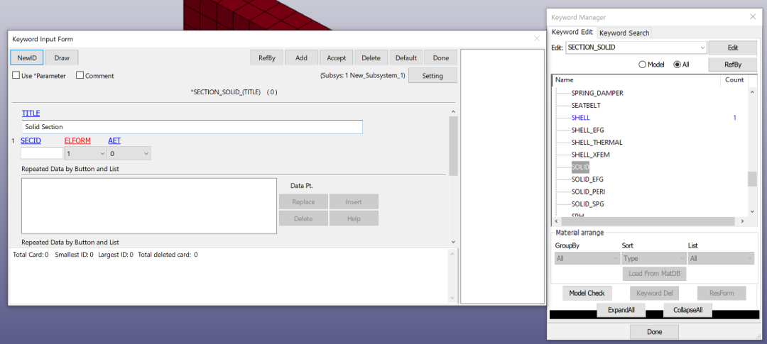Screen dimensions: 767x344
Task: Click keyword list scroll-down arrow
Action: point(752,211)
